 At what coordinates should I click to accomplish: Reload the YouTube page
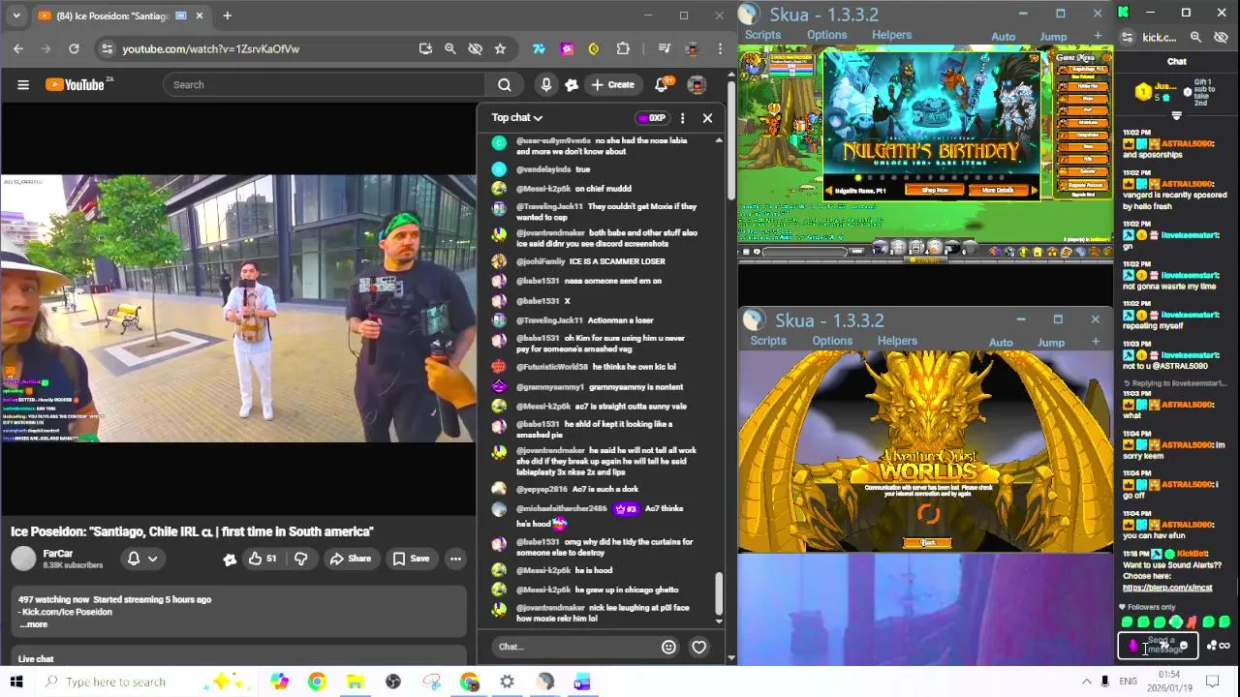coord(74,48)
